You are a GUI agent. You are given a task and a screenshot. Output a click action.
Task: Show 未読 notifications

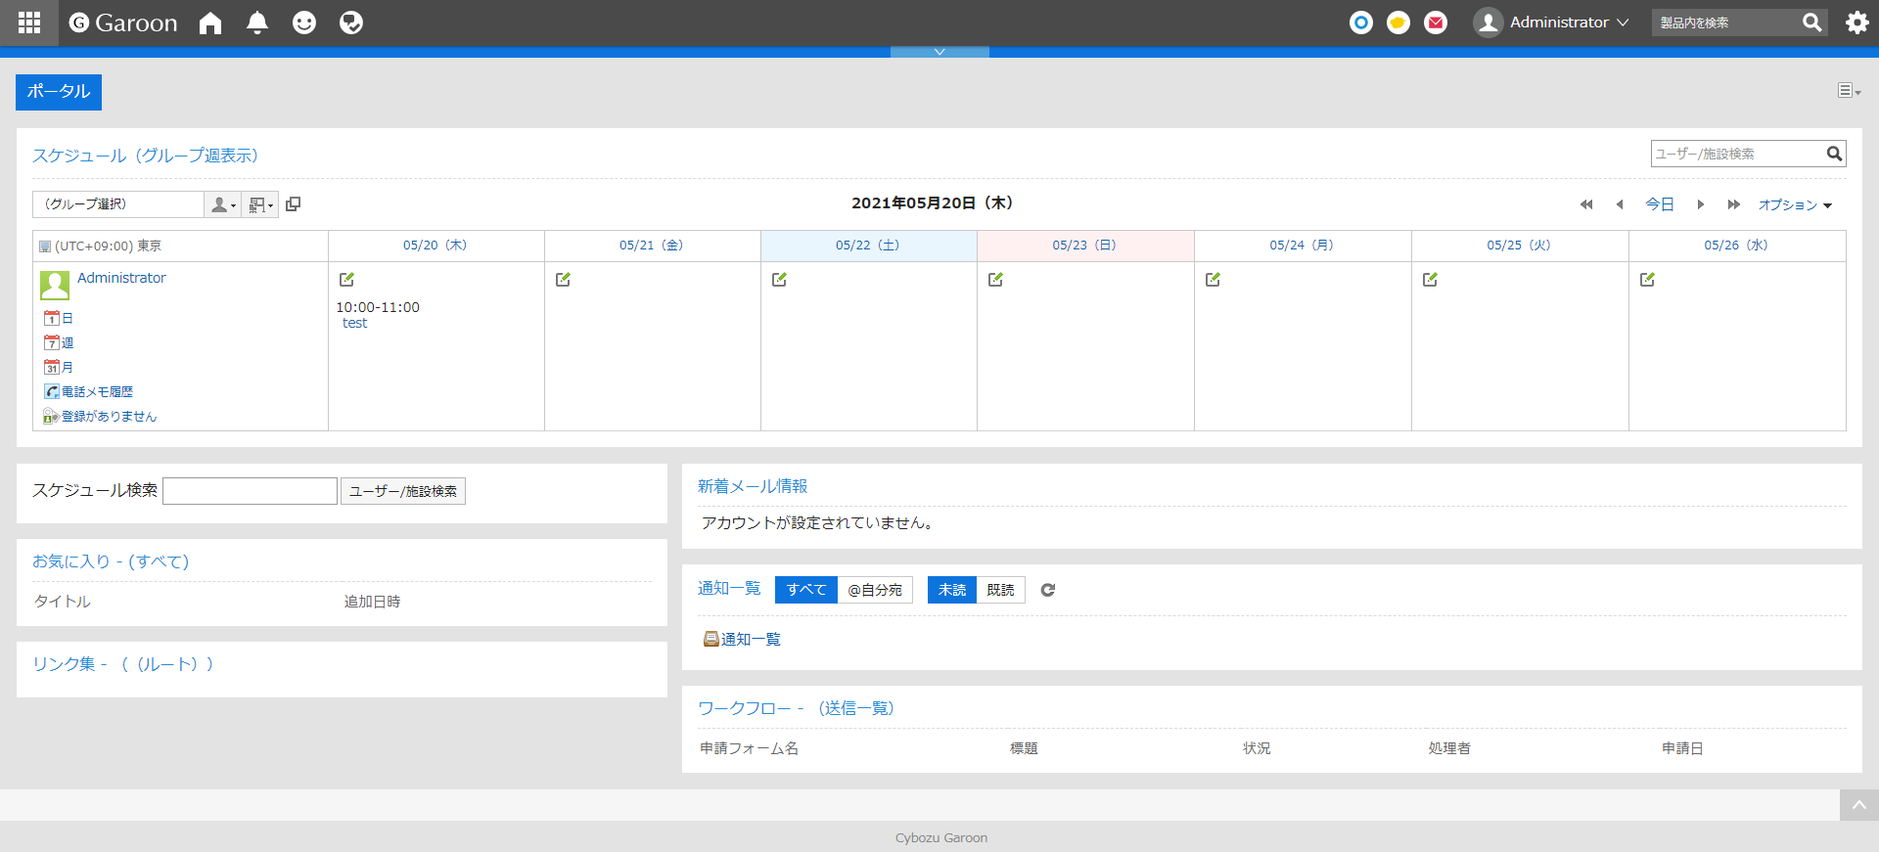(x=952, y=590)
